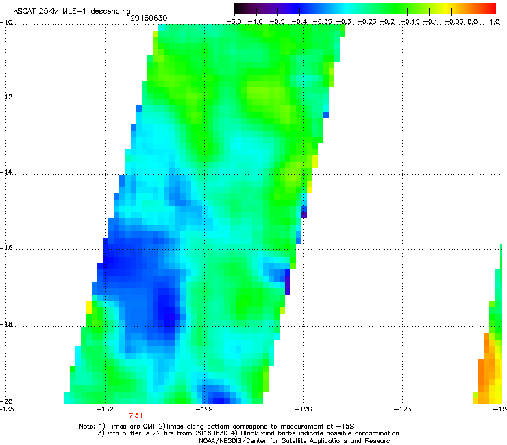Click the -135 longitude axis label

(7, 409)
